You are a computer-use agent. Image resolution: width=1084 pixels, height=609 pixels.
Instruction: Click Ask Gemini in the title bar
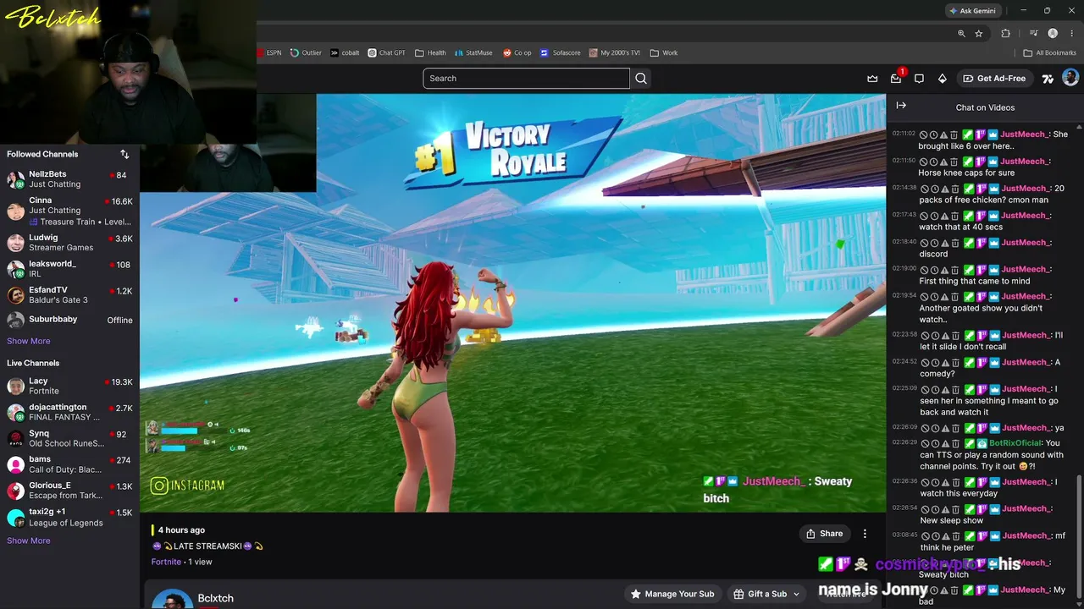(971, 11)
